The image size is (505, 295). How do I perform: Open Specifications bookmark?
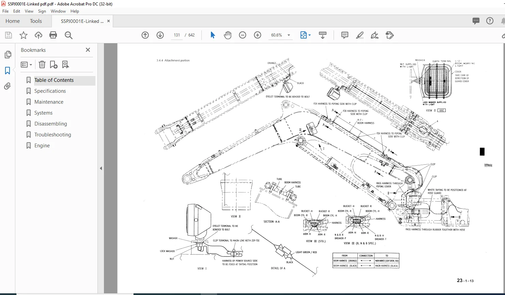pyautogui.click(x=50, y=91)
